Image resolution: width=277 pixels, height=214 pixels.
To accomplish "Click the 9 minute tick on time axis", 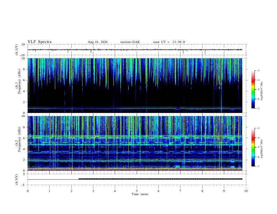I will (224, 191).
